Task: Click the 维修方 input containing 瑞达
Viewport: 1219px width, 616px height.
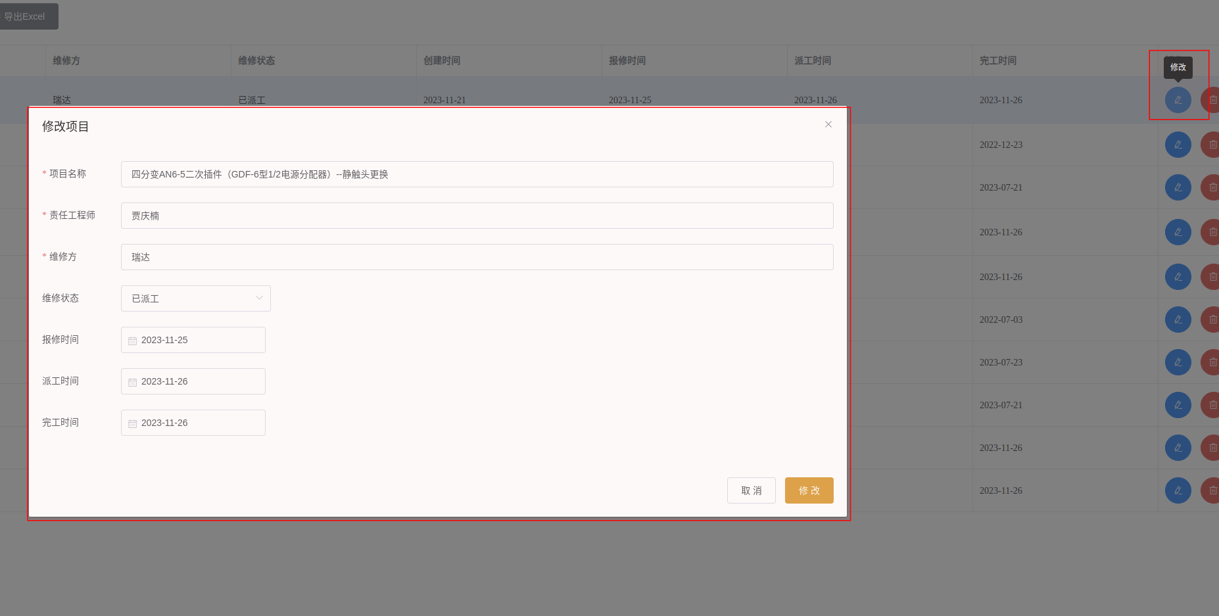Action: pyautogui.click(x=477, y=257)
